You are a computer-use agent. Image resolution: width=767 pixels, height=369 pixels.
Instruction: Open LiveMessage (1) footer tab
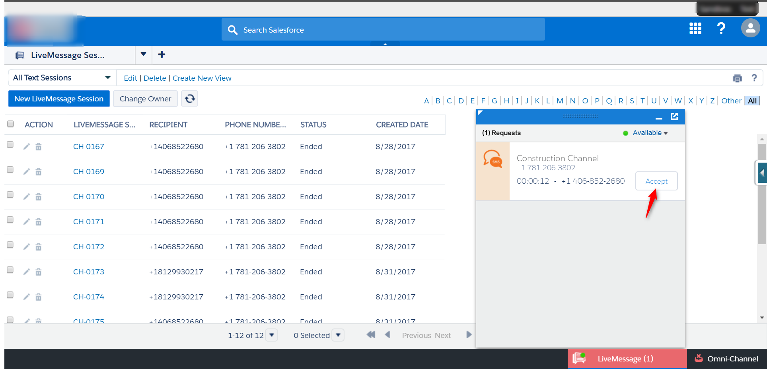coord(627,359)
